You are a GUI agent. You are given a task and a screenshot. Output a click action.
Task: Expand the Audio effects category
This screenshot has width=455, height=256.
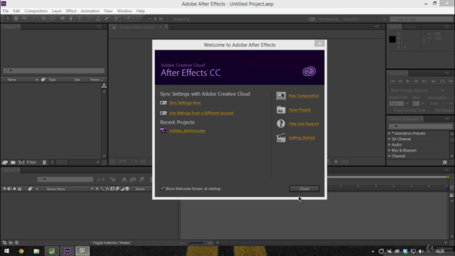click(390, 144)
